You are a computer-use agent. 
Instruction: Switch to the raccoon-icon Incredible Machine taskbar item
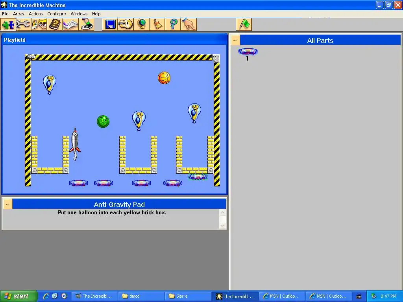[94, 296]
